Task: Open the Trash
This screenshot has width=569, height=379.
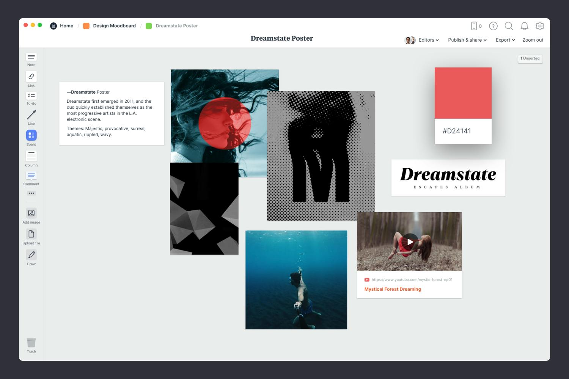Action: pyautogui.click(x=31, y=342)
